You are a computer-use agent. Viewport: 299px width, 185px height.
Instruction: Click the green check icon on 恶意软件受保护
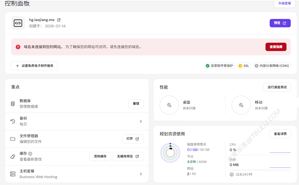(x=208, y=66)
